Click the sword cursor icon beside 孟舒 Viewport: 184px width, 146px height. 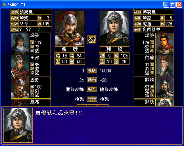pos(13,75)
